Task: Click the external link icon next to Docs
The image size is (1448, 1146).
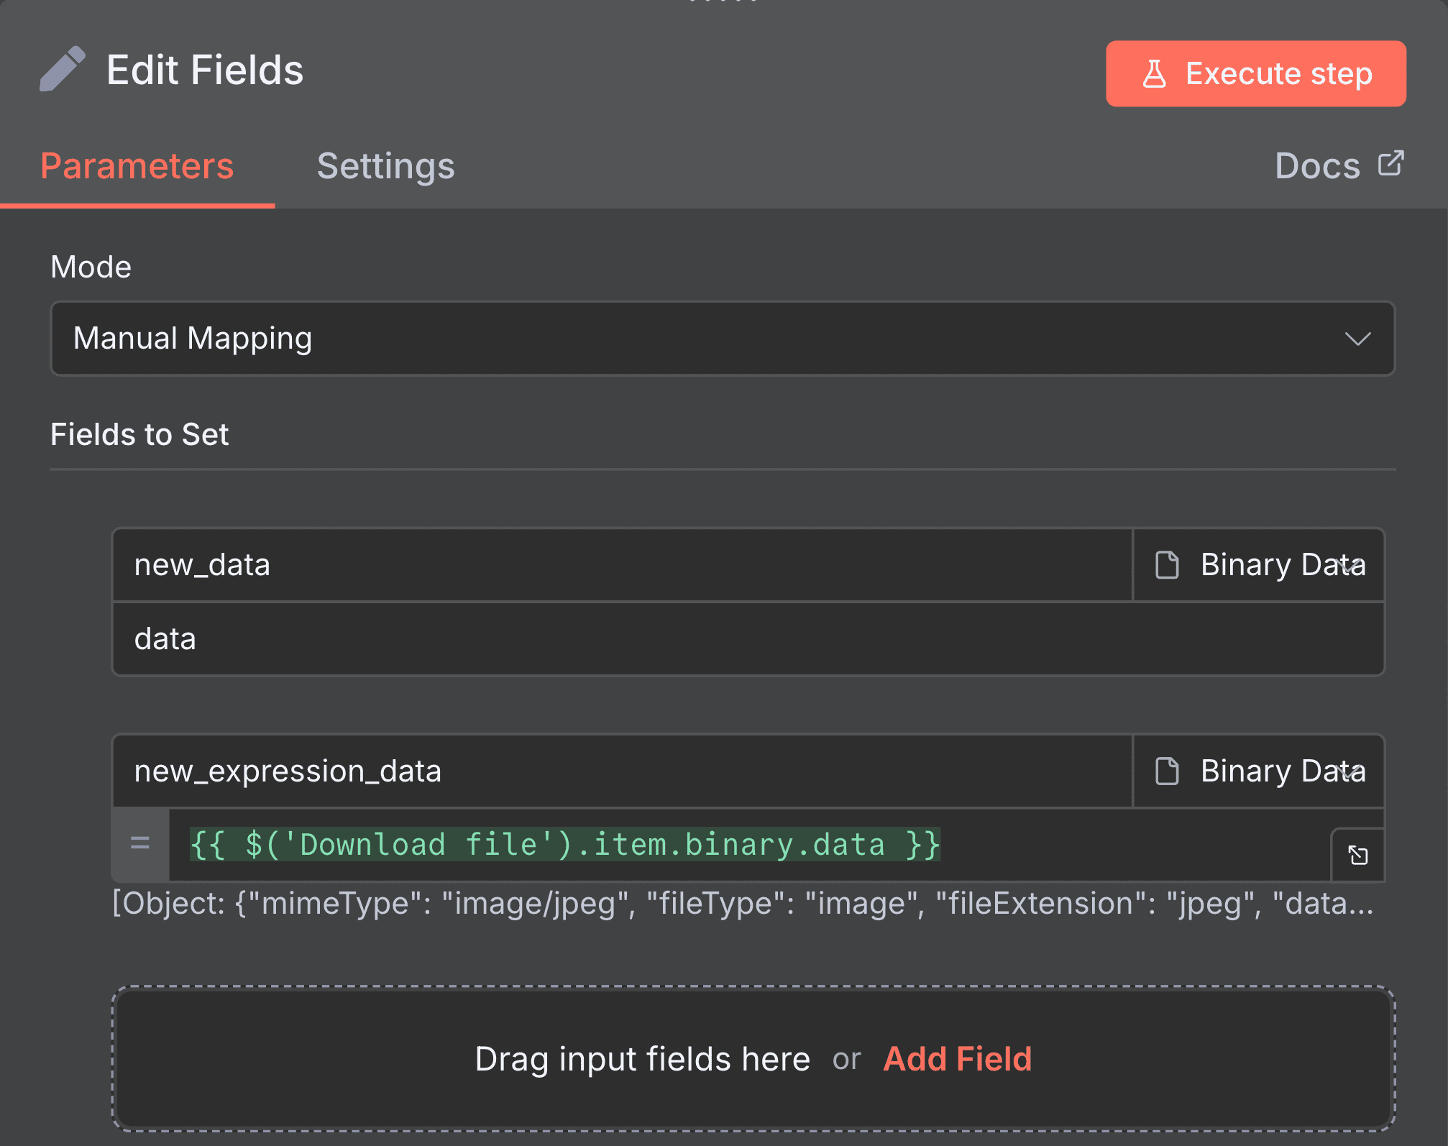Action: tap(1390, 164)
